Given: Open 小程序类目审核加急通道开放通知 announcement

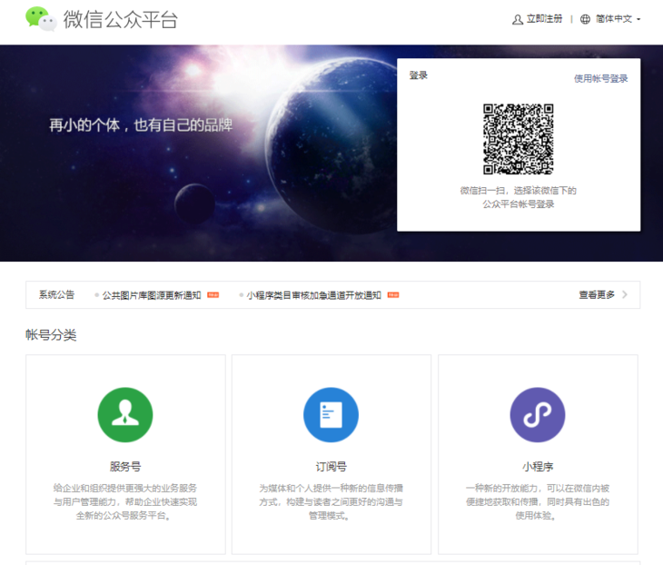Looking at the screenshot, I should 313,295.
